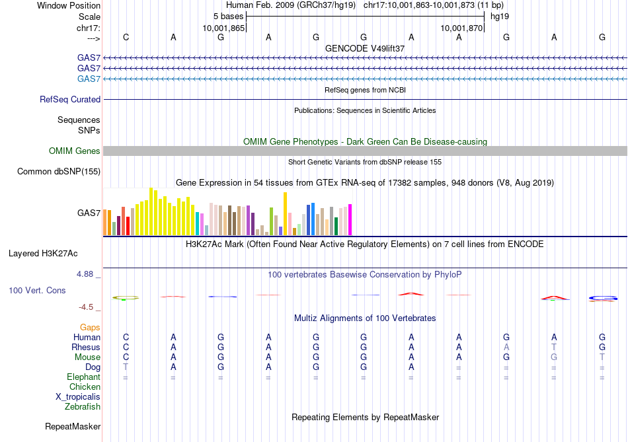This screenshot has width=628, height=442.
Task: Select the Zebrafish alignment row label
Action: tap(83, 406)
